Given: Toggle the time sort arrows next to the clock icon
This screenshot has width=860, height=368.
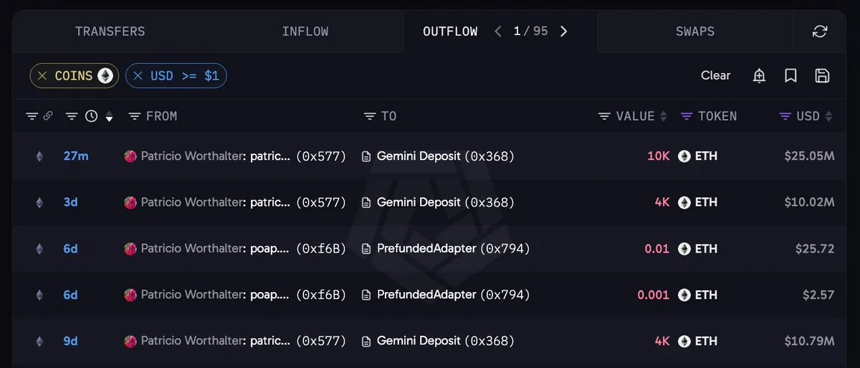Looking at the screenshot, I should [109, 116].
